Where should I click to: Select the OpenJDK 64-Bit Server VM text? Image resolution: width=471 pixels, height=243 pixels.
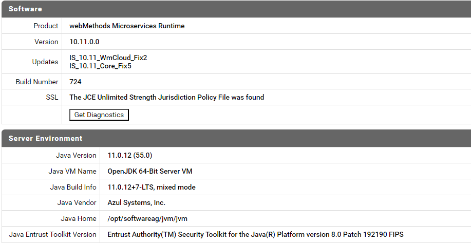(149, 171)
